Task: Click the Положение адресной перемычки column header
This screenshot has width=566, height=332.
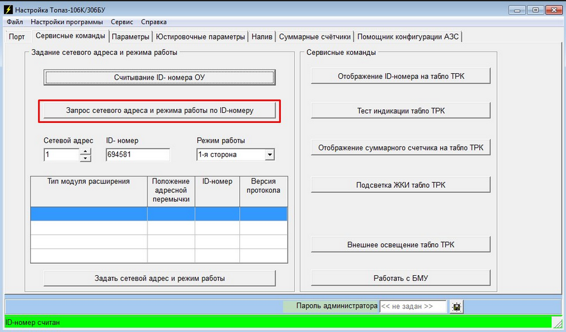Action: click(x=171, y=191)
